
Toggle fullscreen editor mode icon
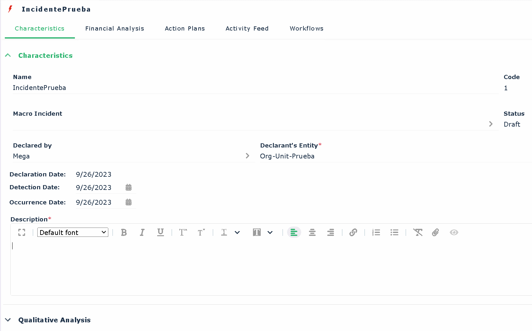click(x=22, y=232)
